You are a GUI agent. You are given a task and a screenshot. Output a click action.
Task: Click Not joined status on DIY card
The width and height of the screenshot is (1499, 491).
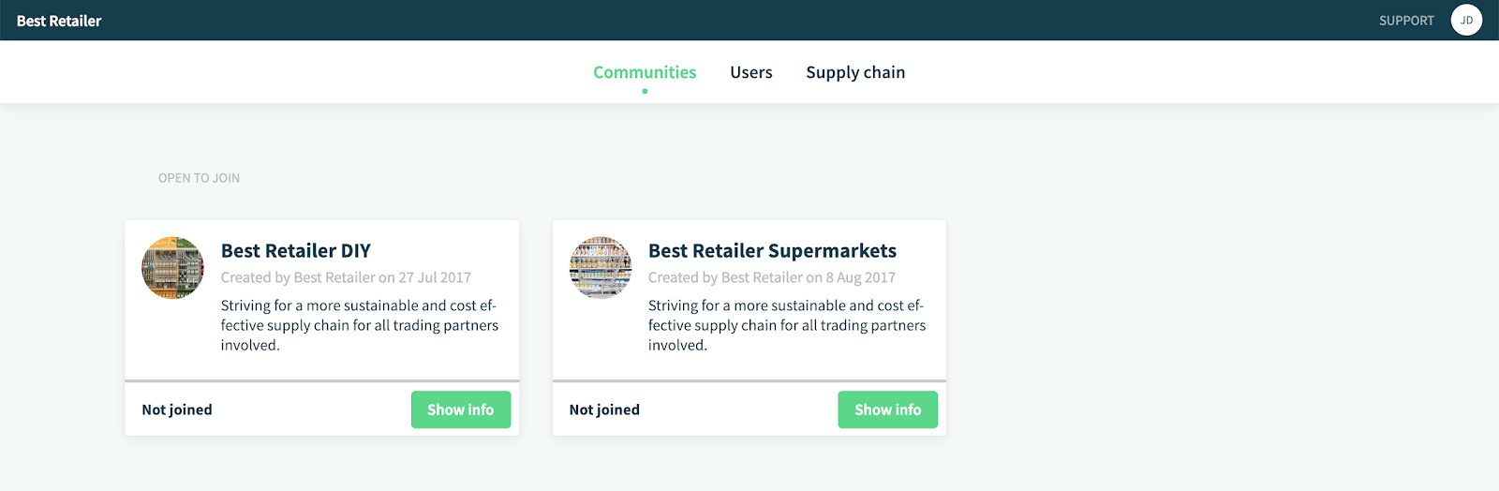point(177,409)
